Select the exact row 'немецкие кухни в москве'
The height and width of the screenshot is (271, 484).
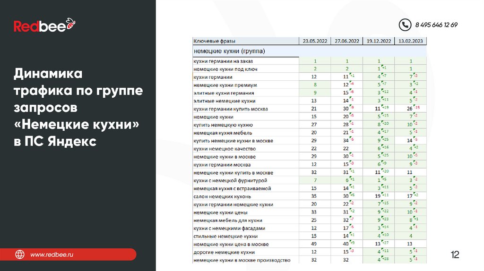click(310, 157)
